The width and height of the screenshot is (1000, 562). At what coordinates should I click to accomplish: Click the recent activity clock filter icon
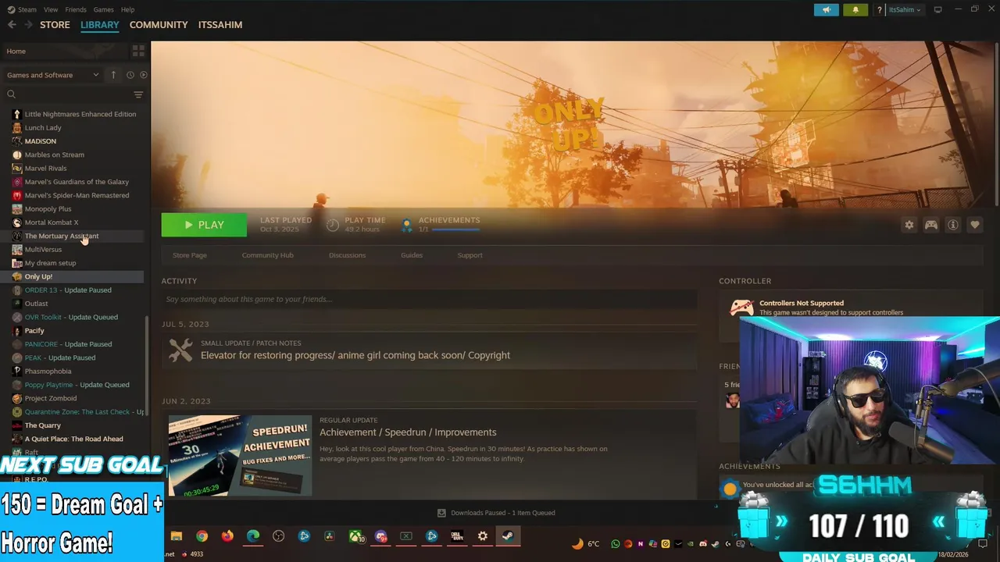pos(130,75)
